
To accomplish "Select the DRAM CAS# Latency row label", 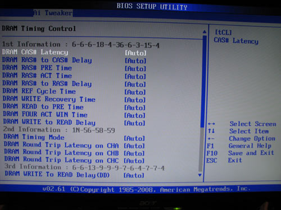I will tap(35, 52).
